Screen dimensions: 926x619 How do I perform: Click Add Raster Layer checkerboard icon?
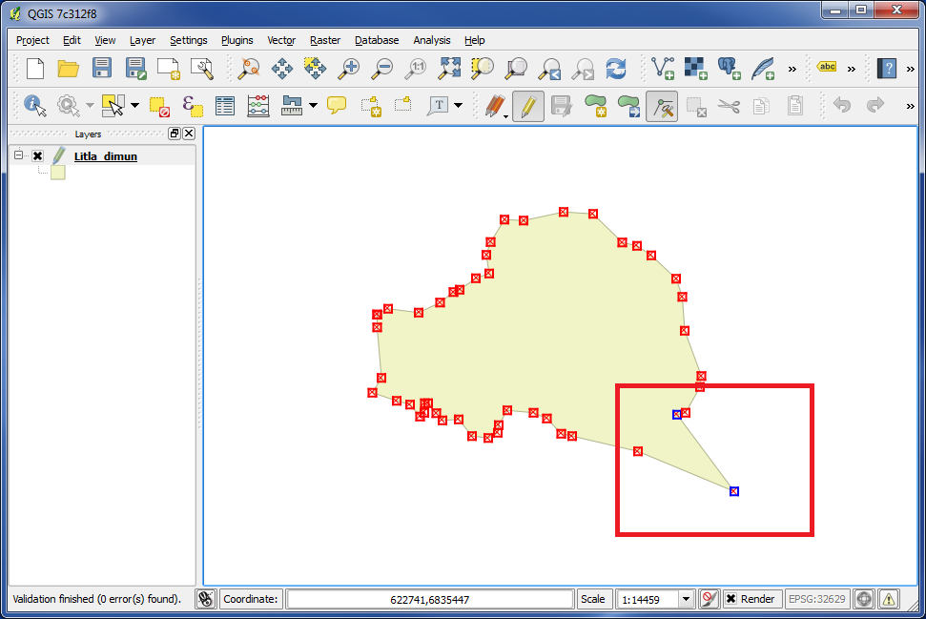point(696,69)
